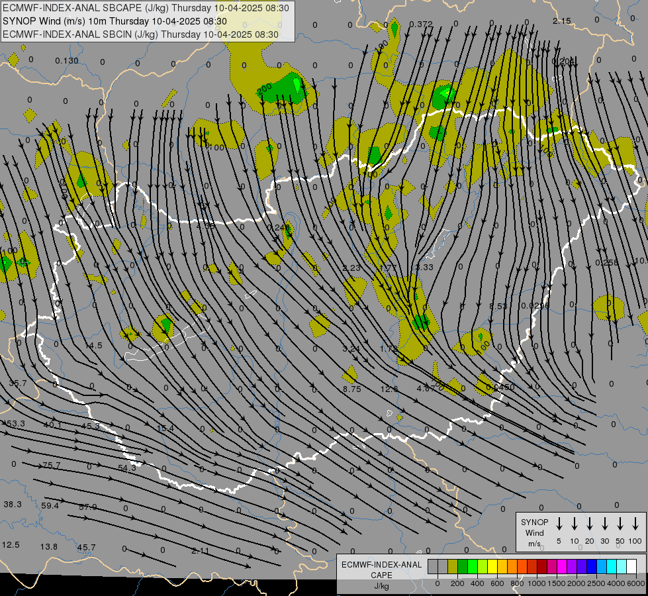Click the 0.130 value on the map
This screenshot has height=596, width=648.
(67, 61)
